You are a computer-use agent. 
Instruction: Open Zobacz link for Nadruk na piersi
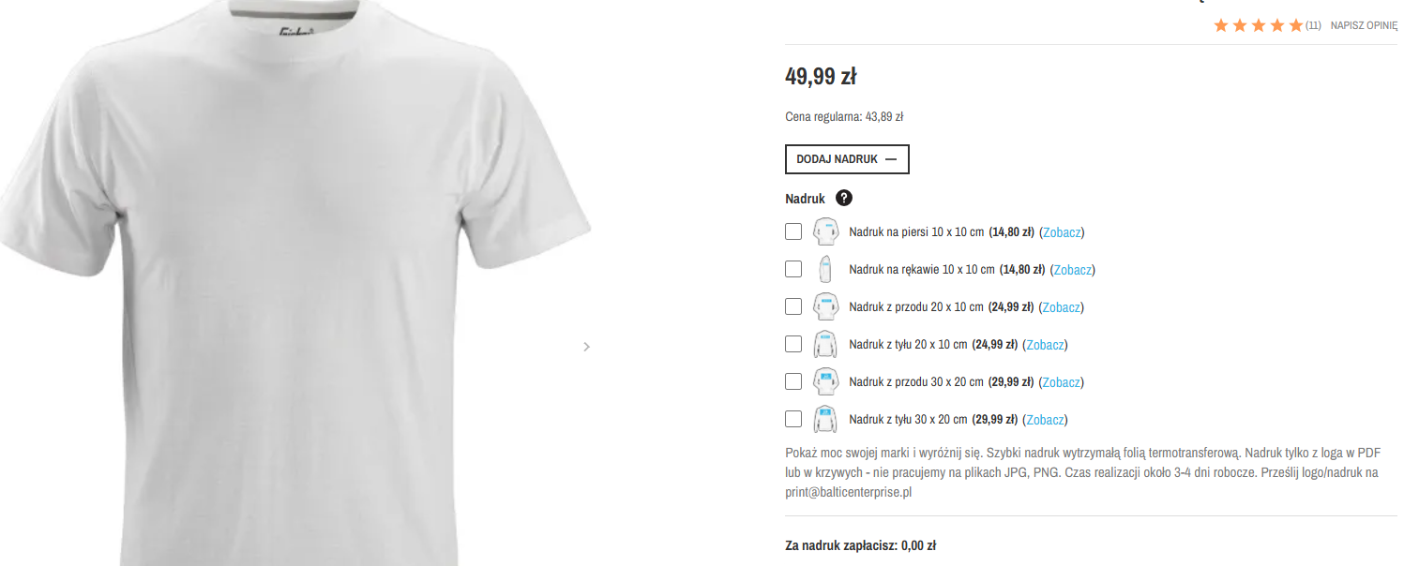point(1064,232)
